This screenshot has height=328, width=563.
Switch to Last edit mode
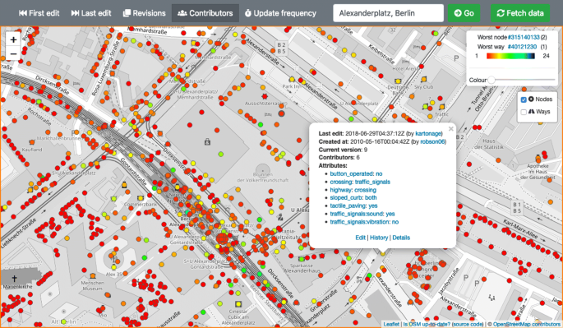[x=91, y=13]
